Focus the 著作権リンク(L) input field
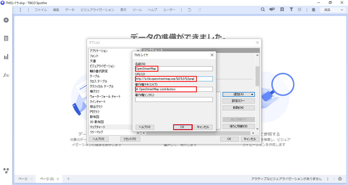The image size is (348, 185). [174, 100]
